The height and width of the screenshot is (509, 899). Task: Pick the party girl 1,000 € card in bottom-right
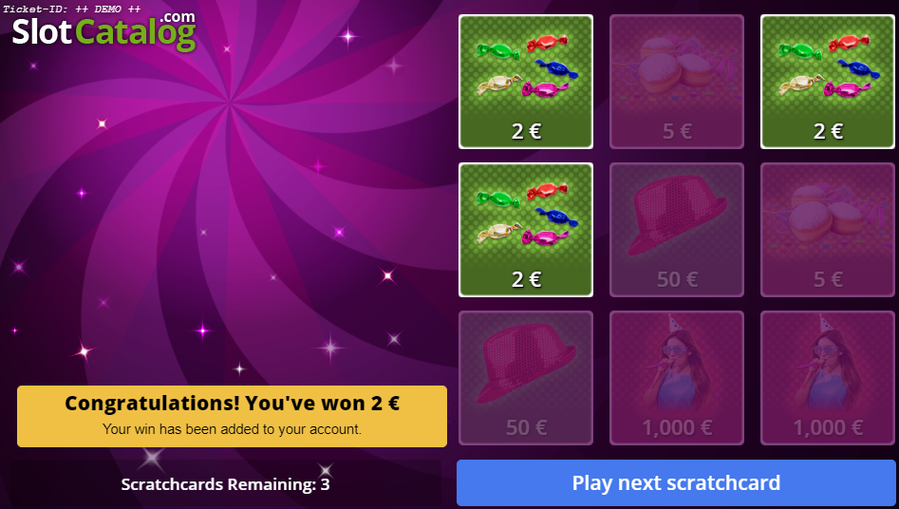pyautogui.click(x=828, y=378)
